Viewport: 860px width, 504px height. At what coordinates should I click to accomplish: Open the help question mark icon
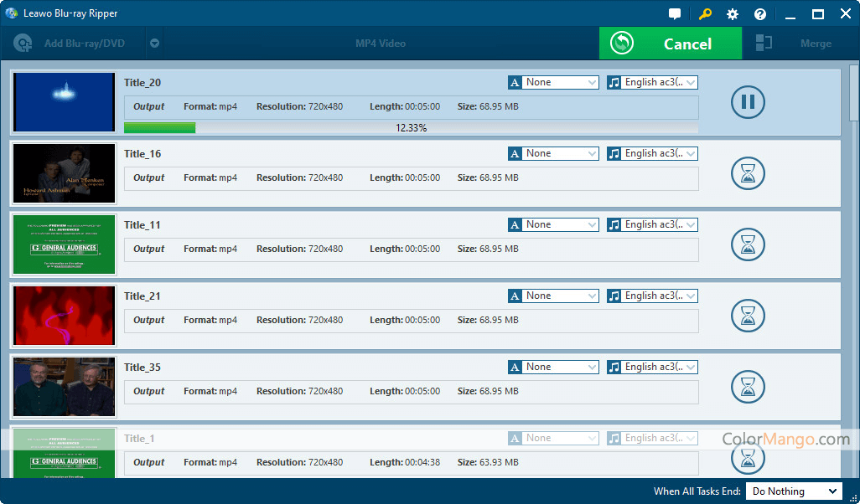[x=760, y=14]
